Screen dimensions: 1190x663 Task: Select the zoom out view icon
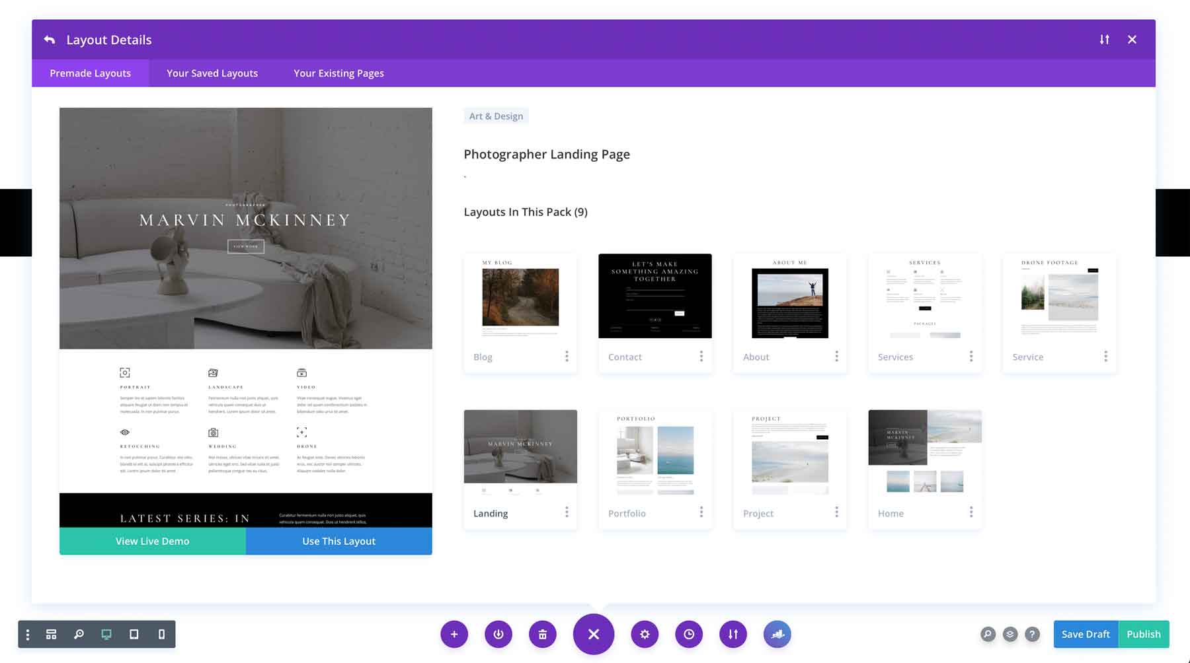[79, 634]
